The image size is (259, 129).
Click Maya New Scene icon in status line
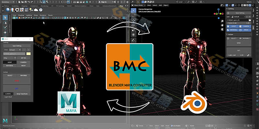[19, 2]
